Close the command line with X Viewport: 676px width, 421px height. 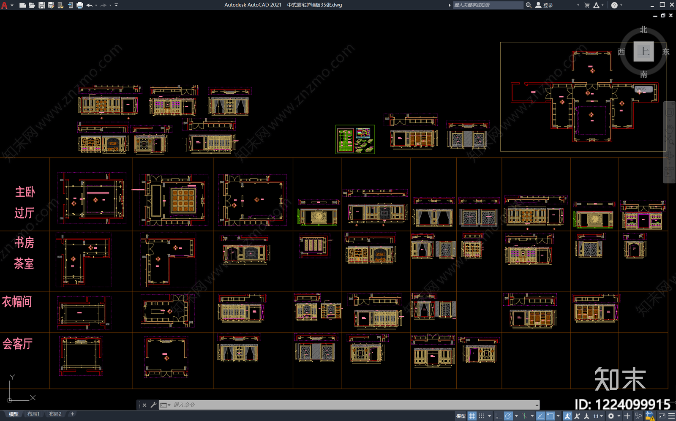pos(144,405)
